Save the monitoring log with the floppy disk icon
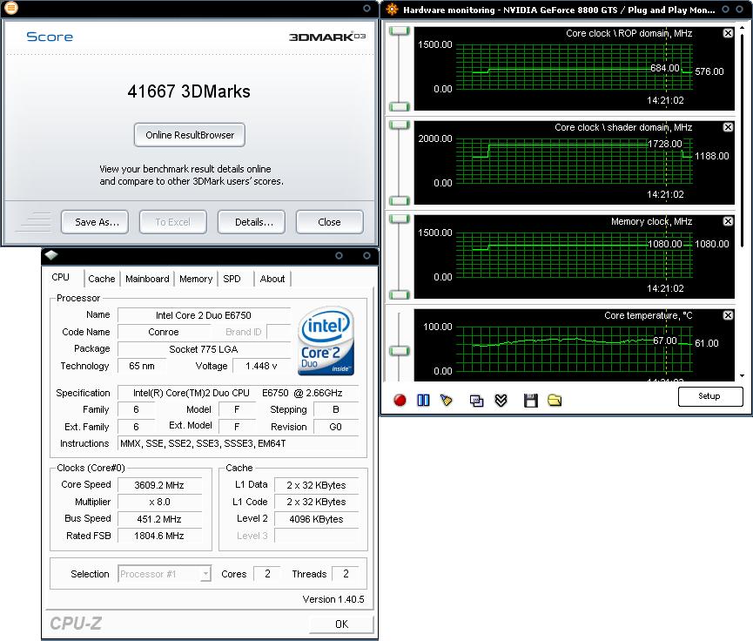 click(530, 401)
